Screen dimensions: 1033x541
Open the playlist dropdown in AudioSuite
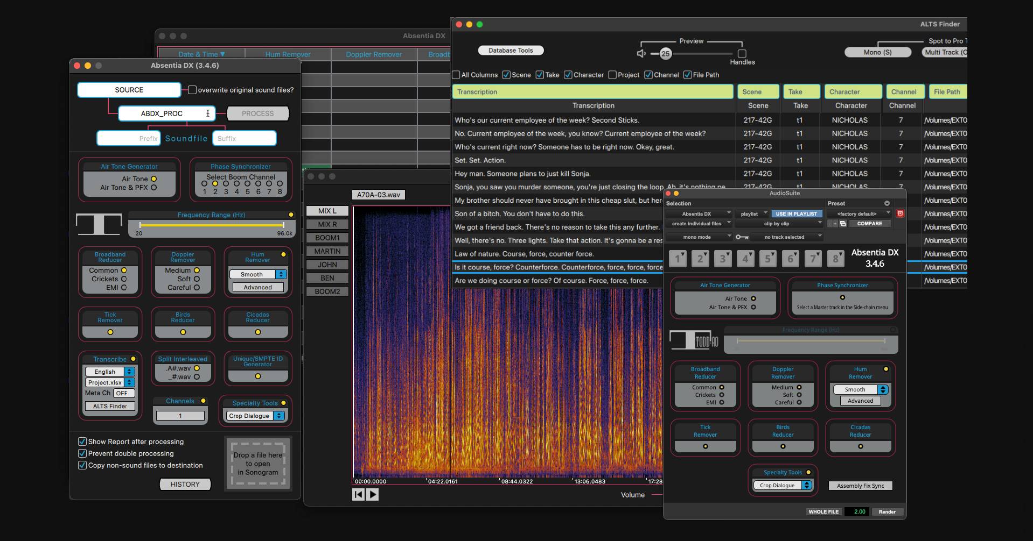(x=752, y=213)
